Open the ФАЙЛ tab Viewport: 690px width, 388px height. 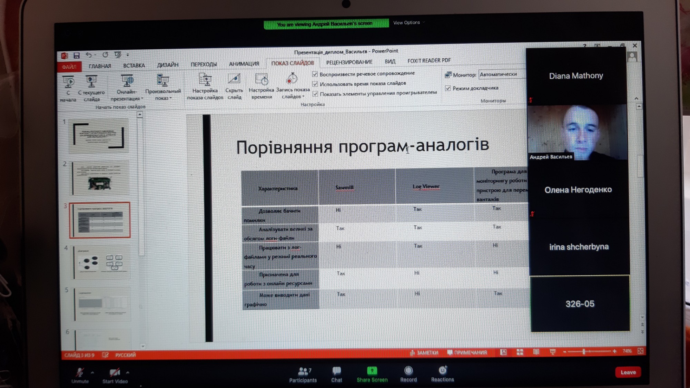[69, 67]
